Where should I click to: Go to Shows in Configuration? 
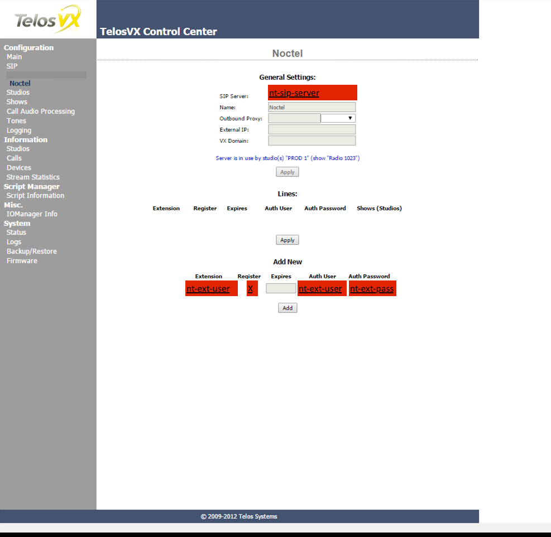coord(17,102)
